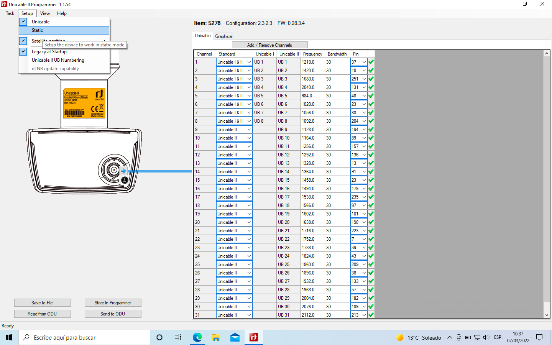This screenshot has height=345, width=552.
Task: Click the blue arrow connector on the LNB
Action: tap(123, 171)
